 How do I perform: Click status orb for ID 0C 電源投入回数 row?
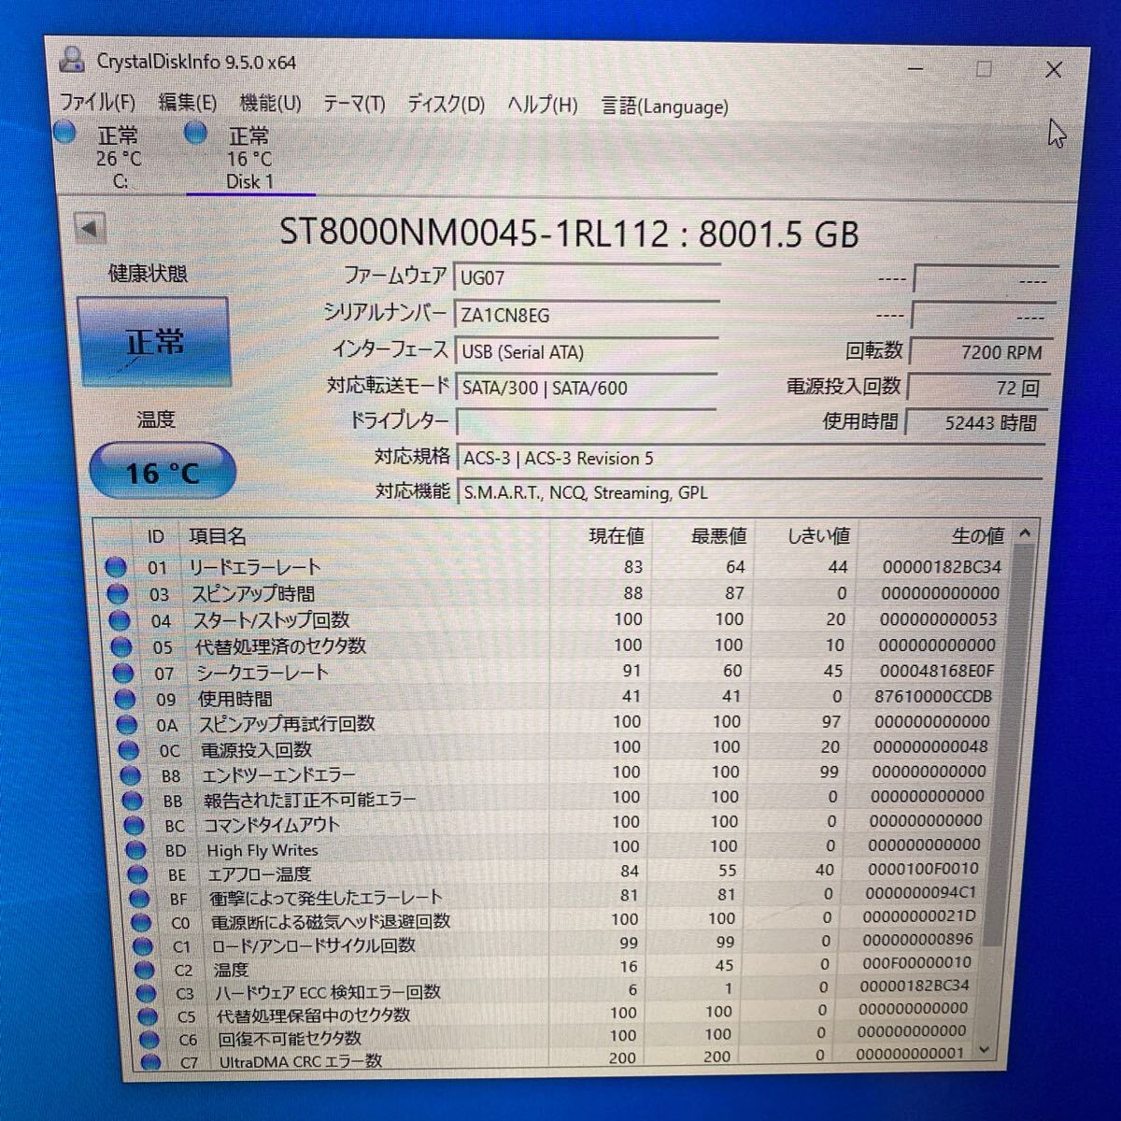(x=129, y=749)
